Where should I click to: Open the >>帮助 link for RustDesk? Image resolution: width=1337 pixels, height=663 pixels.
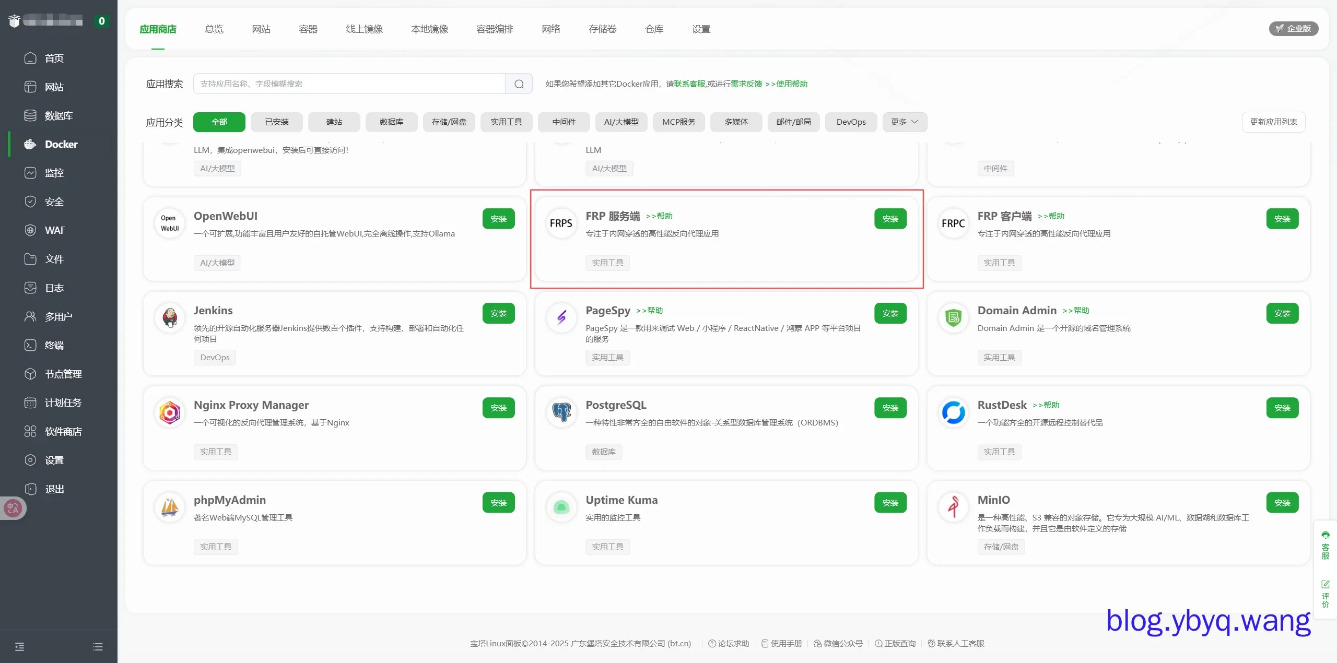[x=1046, y=405]
